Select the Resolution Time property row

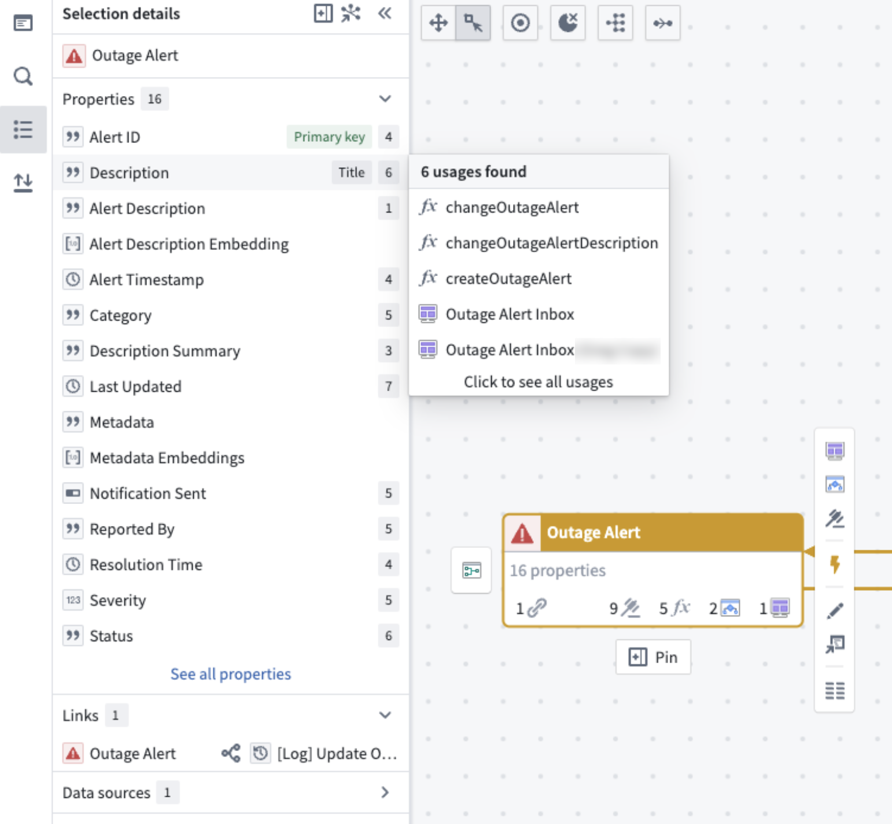(x=231, y=565)
